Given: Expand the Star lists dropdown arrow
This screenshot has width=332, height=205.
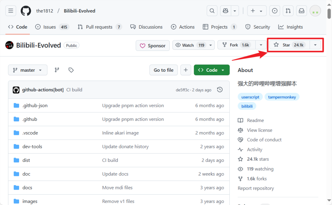Looking at the screenshot, I should point(315,45).
